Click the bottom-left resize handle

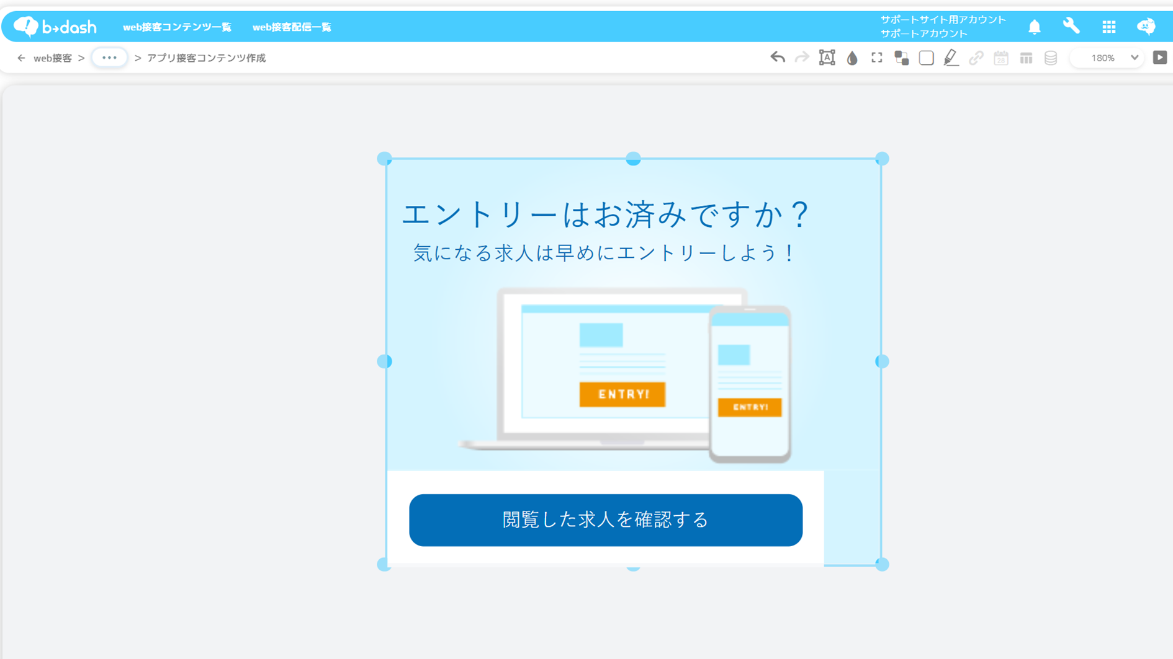385,564
